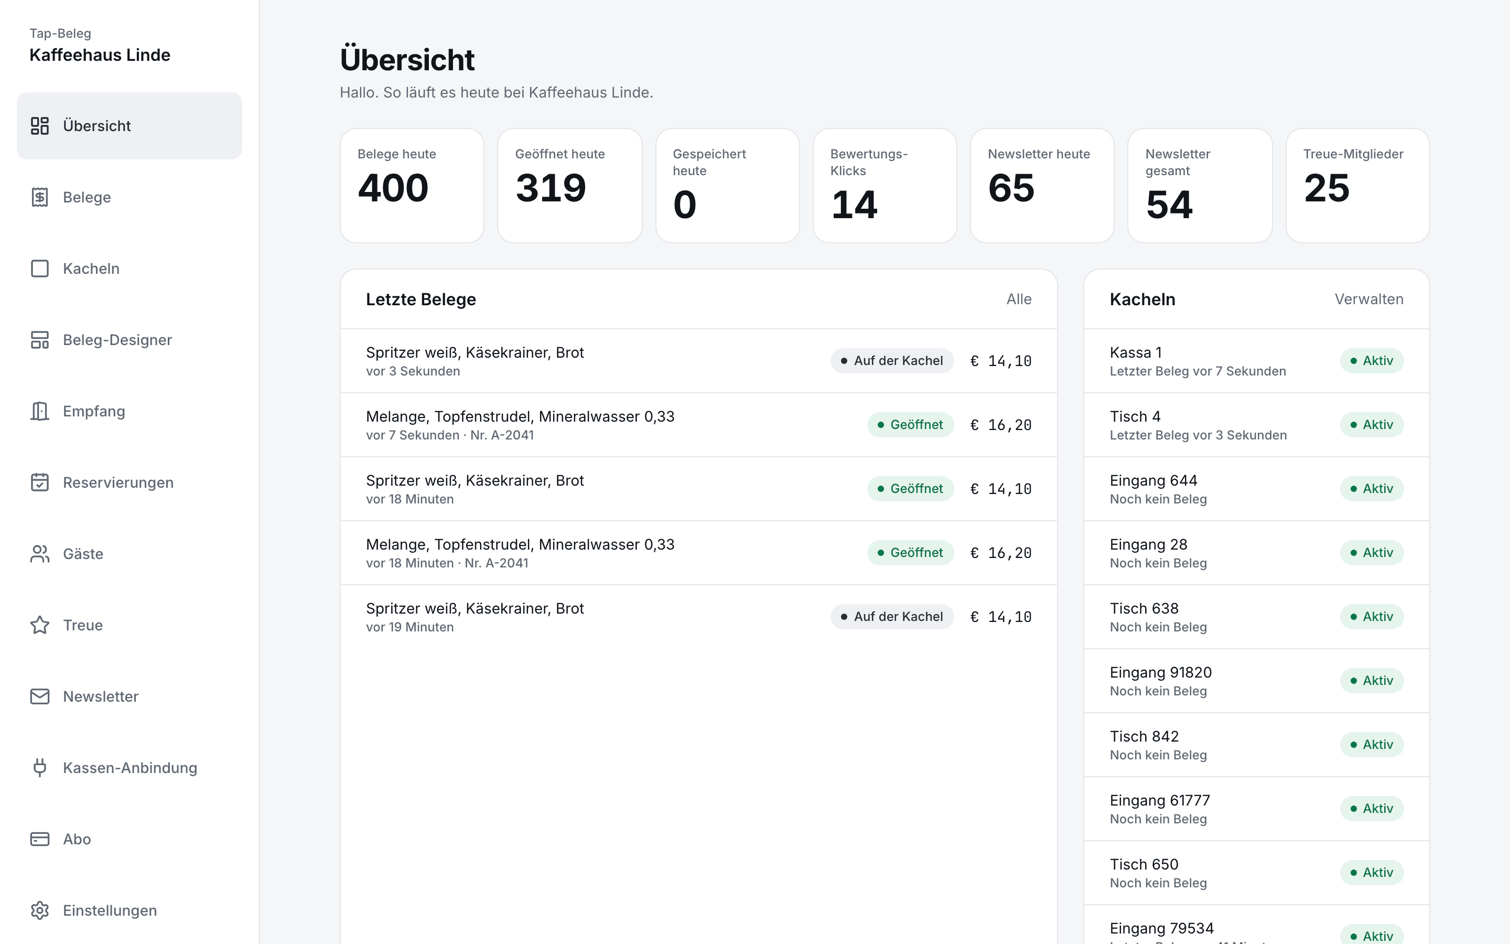Click the Geöffnet badge on vor 18 Minuten Melange row
The height and width of the screenshot is (944, 1510).
click(910, 553)
